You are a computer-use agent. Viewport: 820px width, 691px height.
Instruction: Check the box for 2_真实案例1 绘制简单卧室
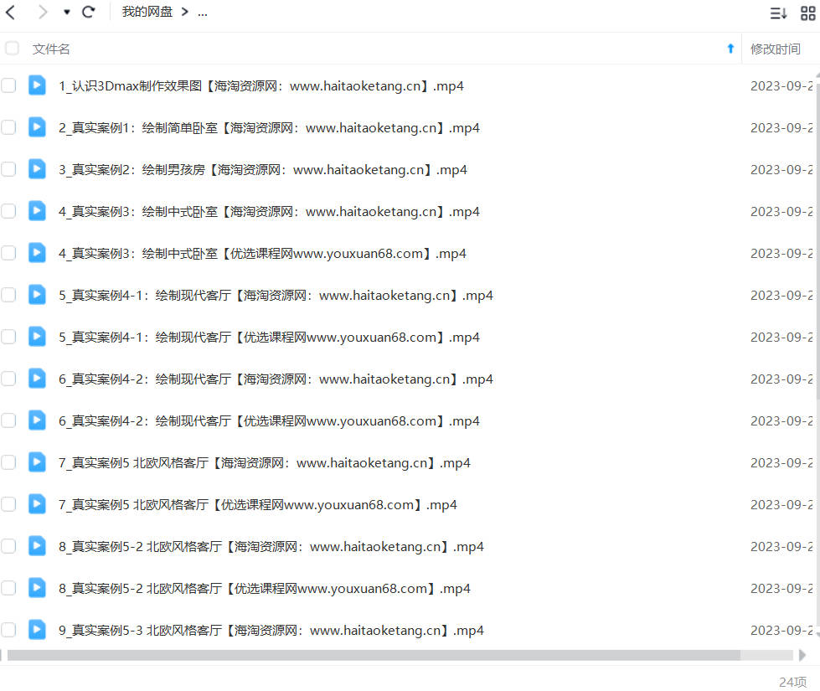(x=8, y=127)
